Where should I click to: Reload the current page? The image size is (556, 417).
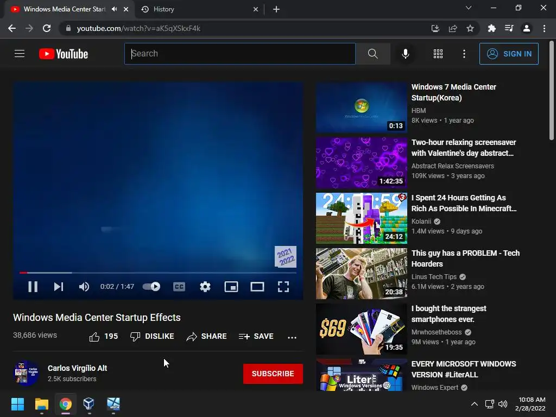pyautogui.click(x=47, y=28)
